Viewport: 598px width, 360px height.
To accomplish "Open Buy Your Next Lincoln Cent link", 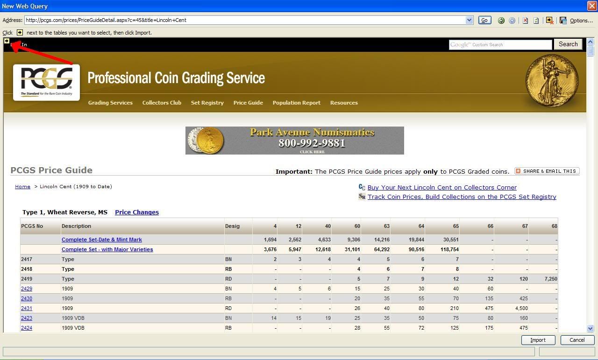I will [x=442, y=187].
